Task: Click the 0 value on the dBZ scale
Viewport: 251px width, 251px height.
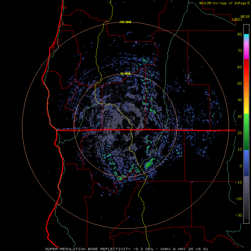Action: [x=241, y=166]
